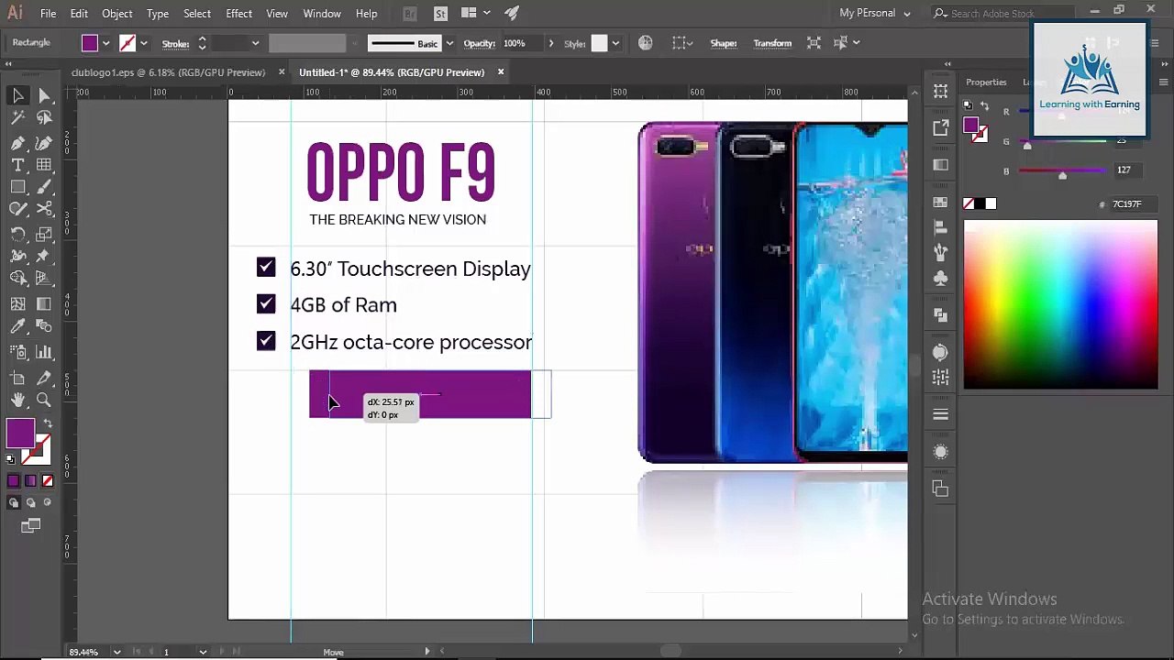This screenshot has width=1174, height=660.
Task: Switch to Gradient fill mode
Action: [x=30, y=480]
